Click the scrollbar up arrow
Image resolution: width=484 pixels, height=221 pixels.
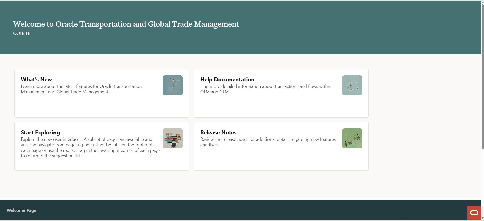[483, 2]
